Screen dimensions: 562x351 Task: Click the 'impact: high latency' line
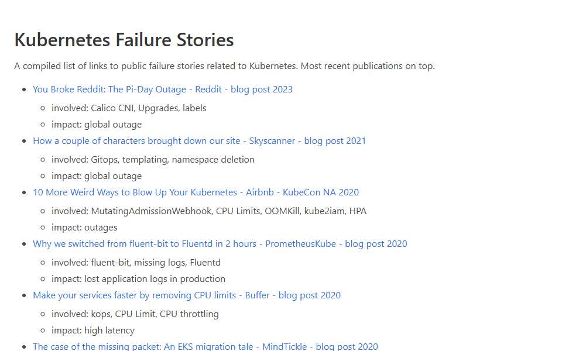pyautogui.click(x=93, y=331)
